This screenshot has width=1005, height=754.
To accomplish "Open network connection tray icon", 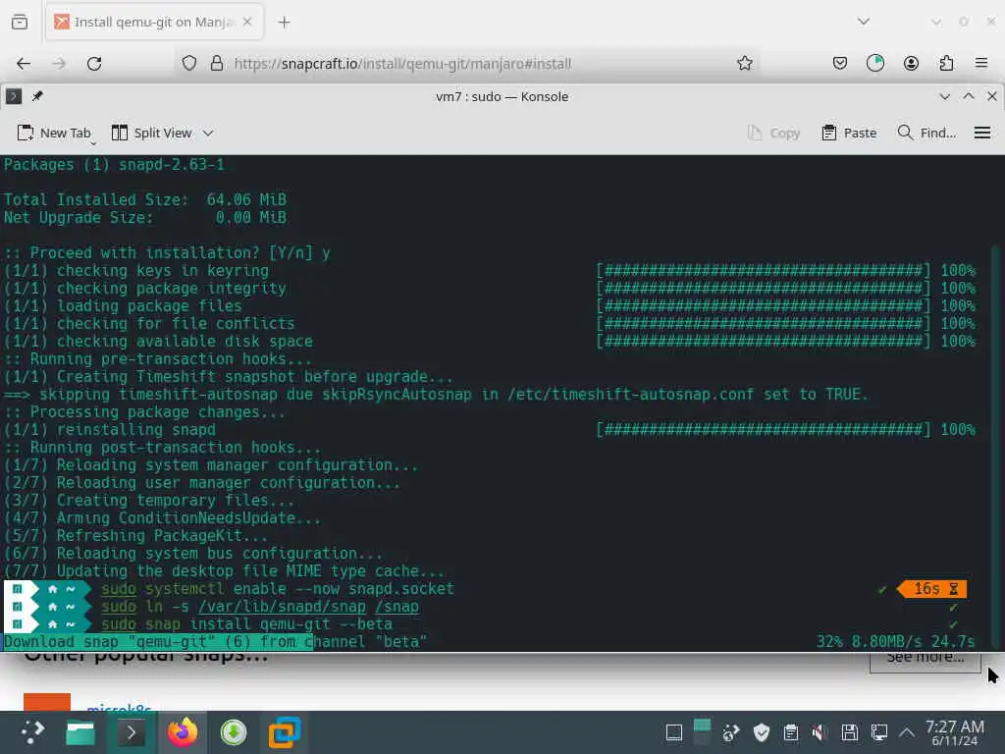I will 879,732.
